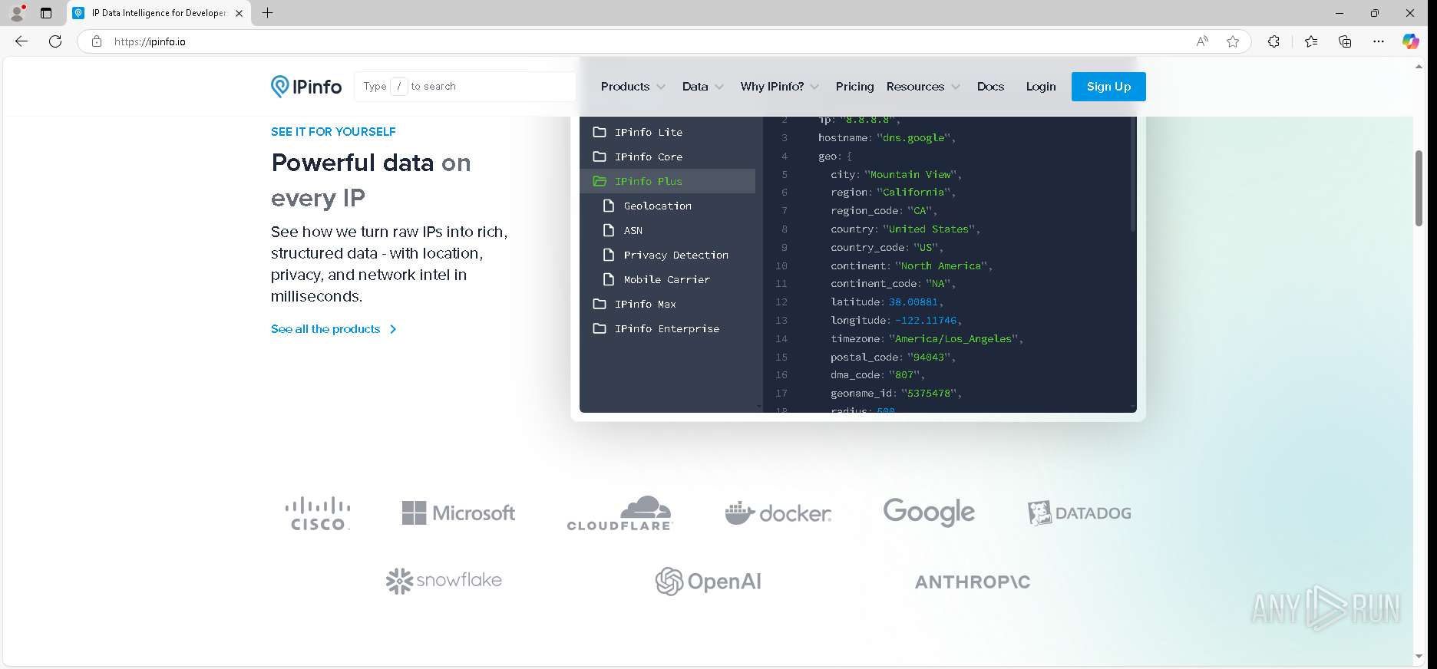The image size is (1437, 669).
Task: Click the SEE IT FOR YOURSELF heading
Action: coord(333,132)
